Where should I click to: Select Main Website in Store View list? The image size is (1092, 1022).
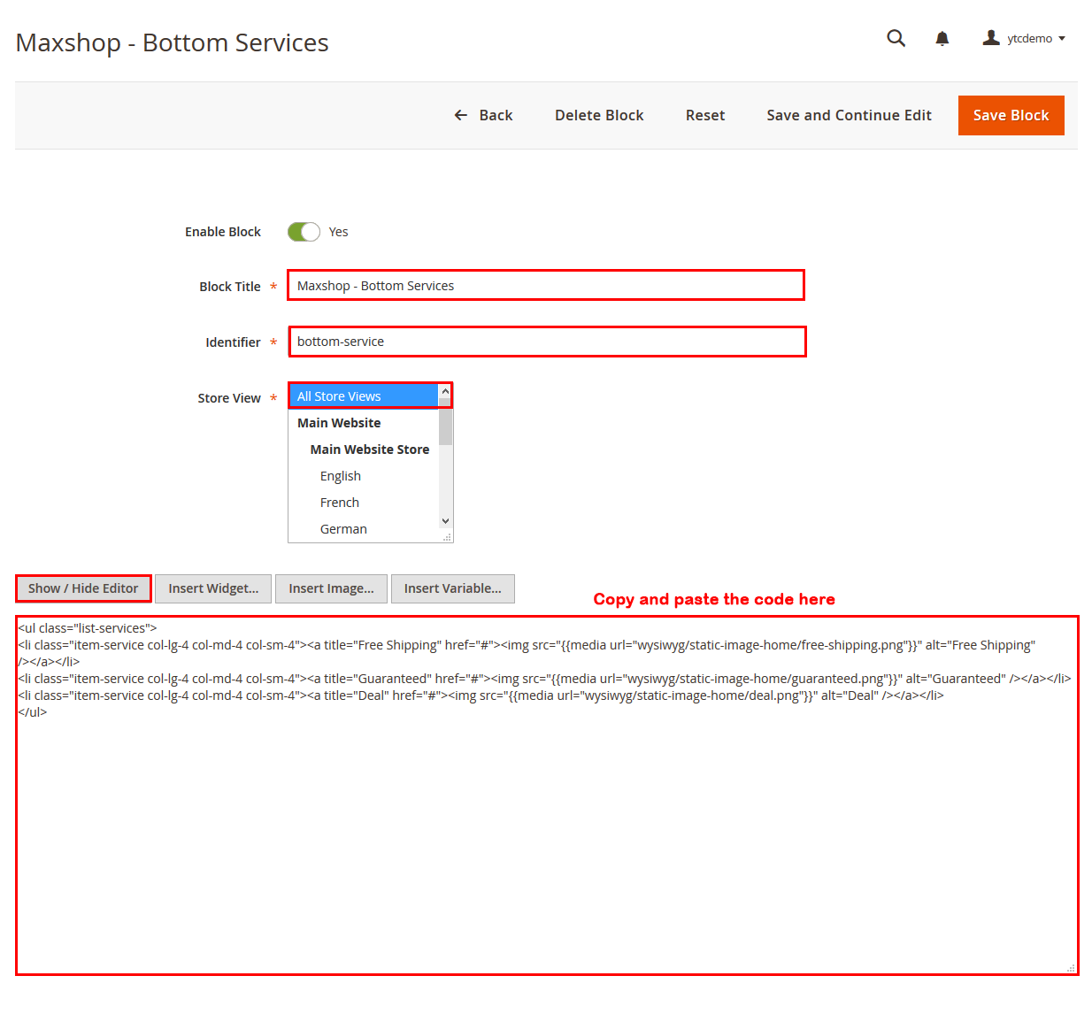[364, 423]
